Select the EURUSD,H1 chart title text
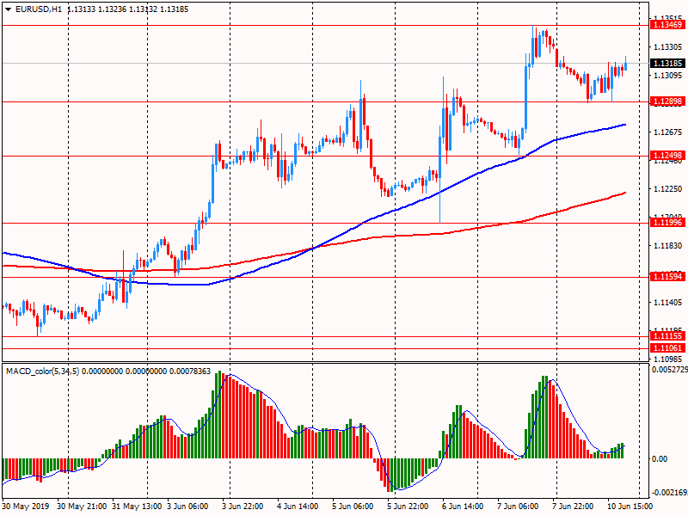688x516 pixels. (38, 9)
